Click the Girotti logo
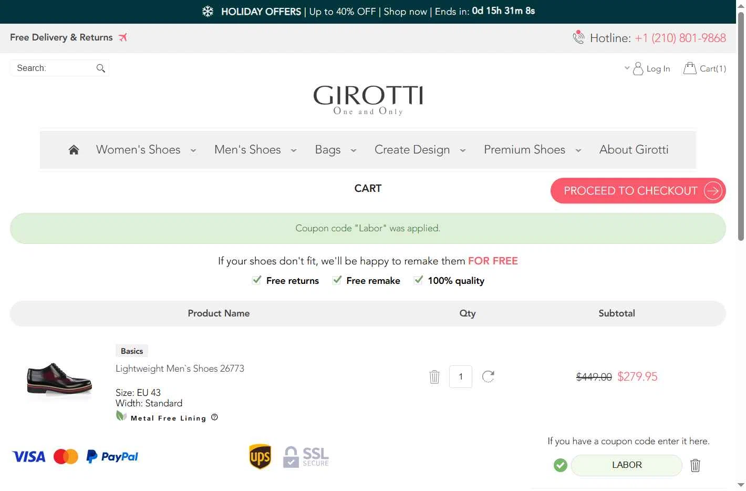The image size is (746, 491). pyautogui.click(x=368, y=100)
